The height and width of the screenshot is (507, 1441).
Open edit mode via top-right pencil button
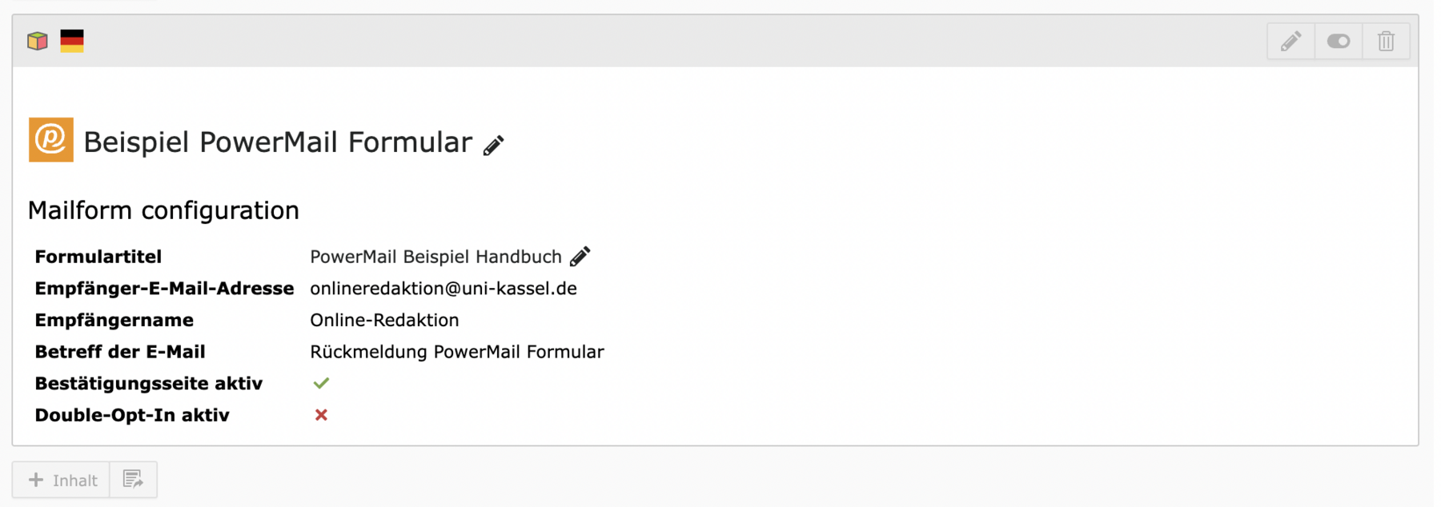pyautogui.click(x=1290, y=41)
